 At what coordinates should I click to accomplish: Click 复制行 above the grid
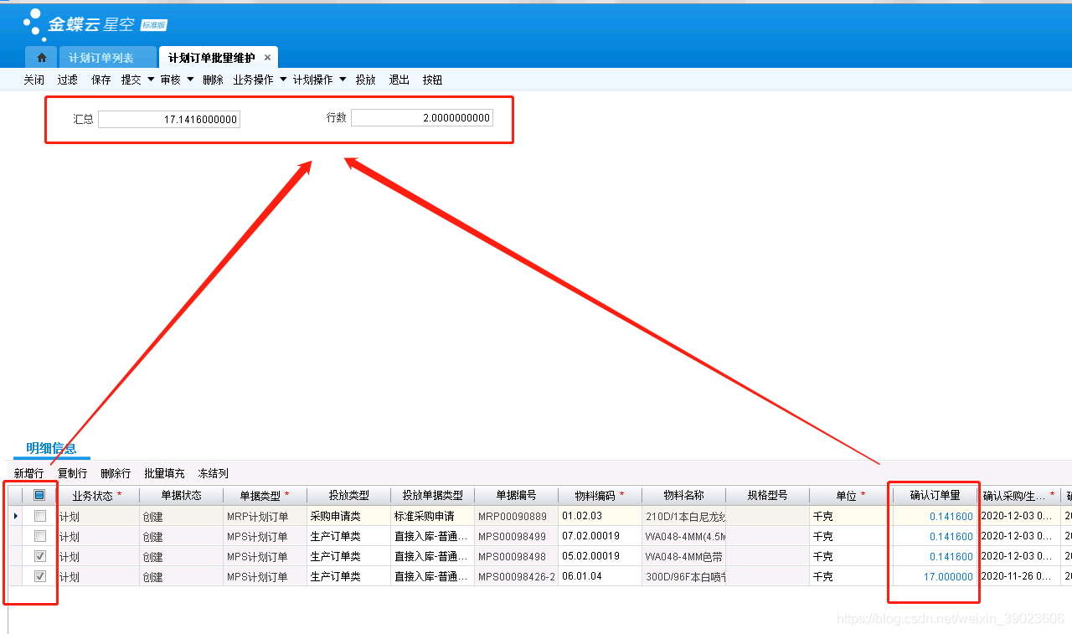(x=72, y=473)
